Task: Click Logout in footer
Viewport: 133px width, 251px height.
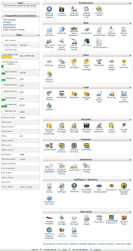Action: tap(97, 250)
